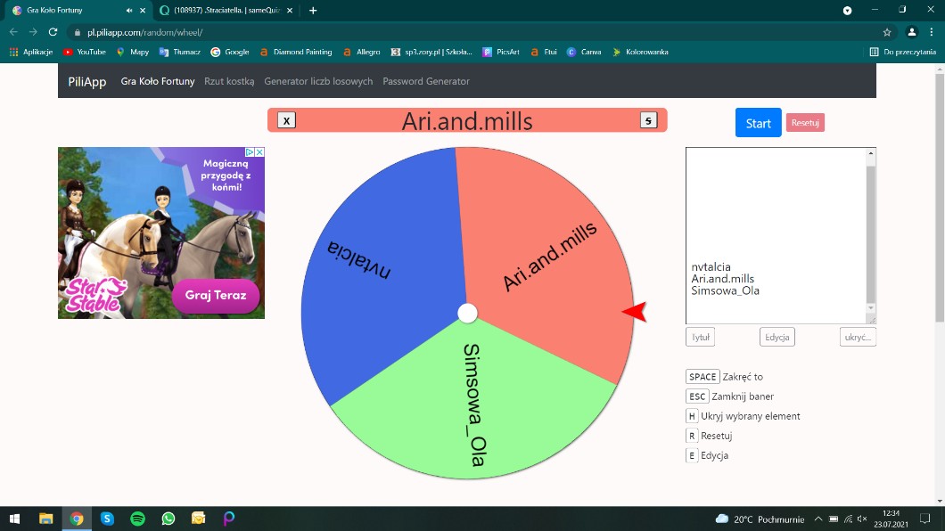Toggle the ukryć hidden items button

click(x=858, y=337)
